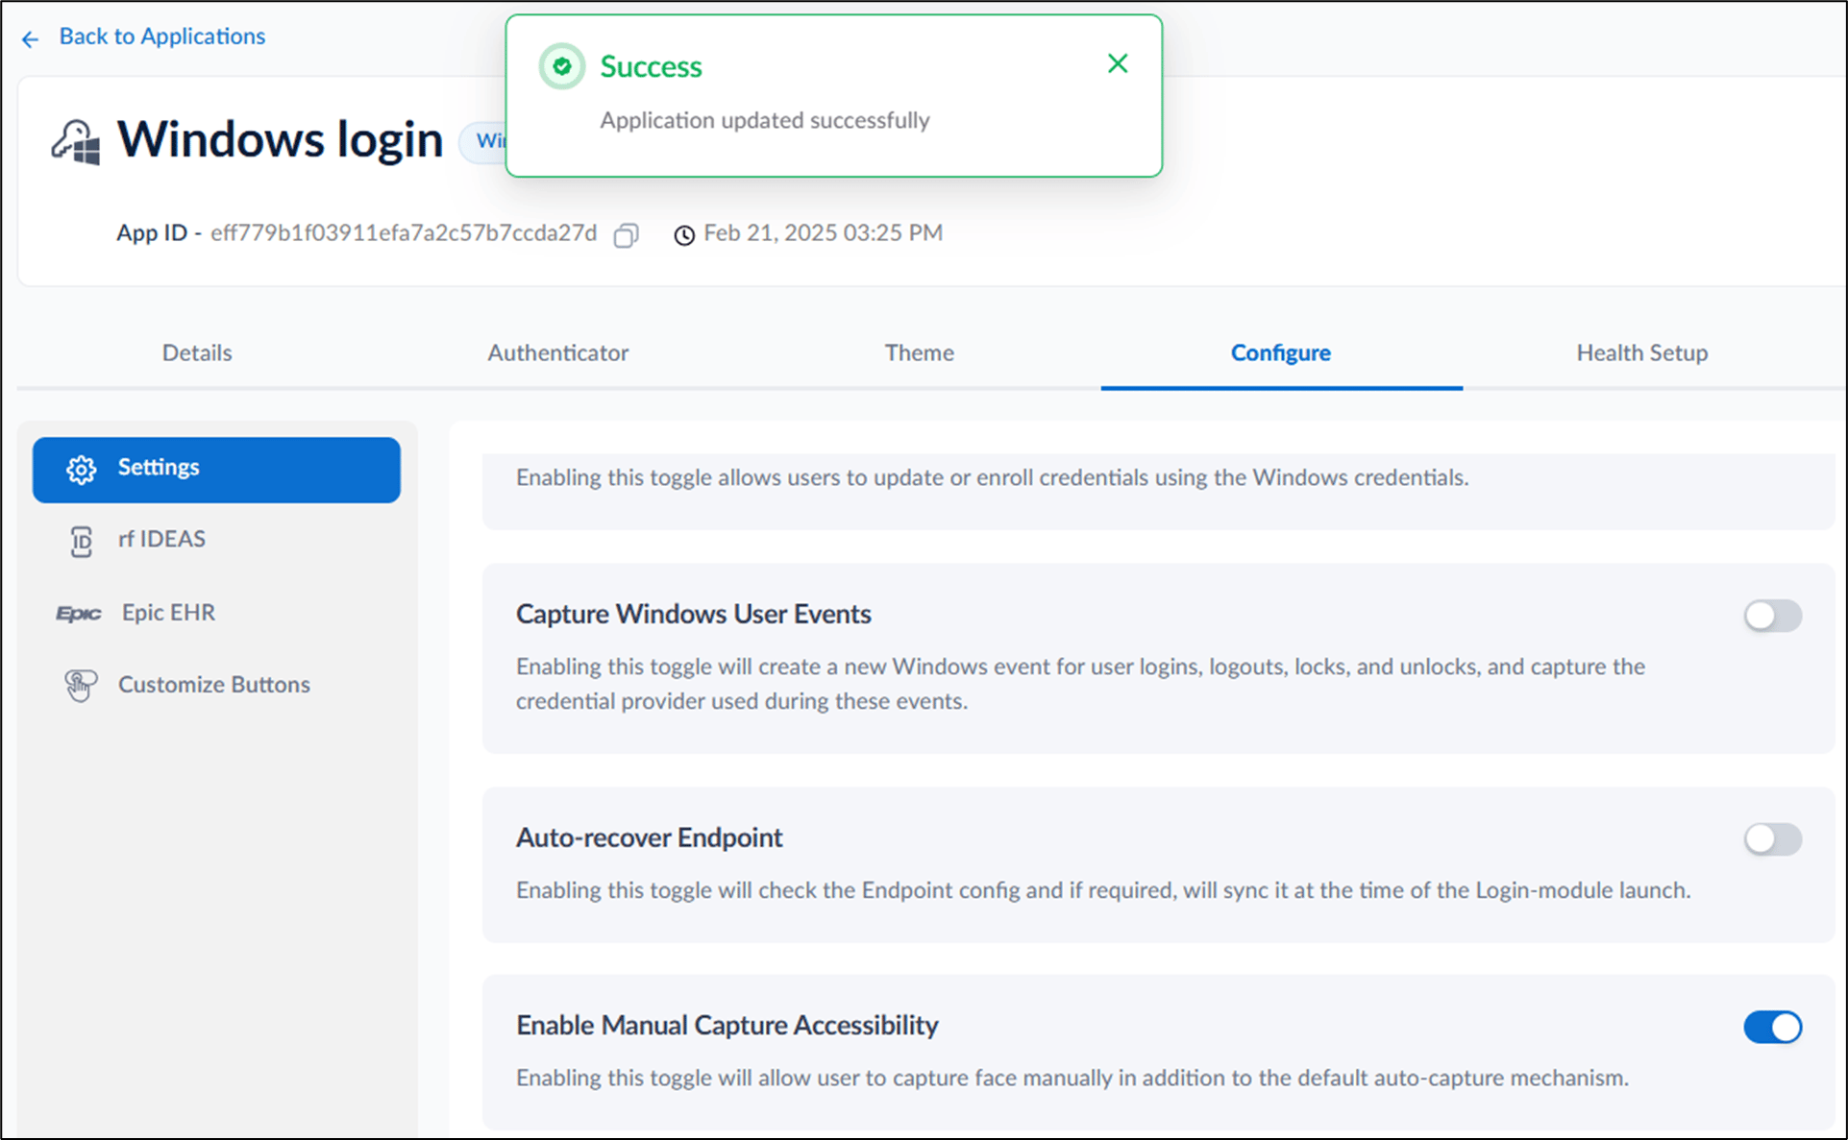Click the Settings gear icon
The height and width of the screenshot is (1140, 1848).
pos(82,470)
